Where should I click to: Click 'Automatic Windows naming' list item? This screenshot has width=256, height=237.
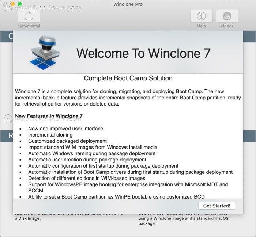point(92,153)
